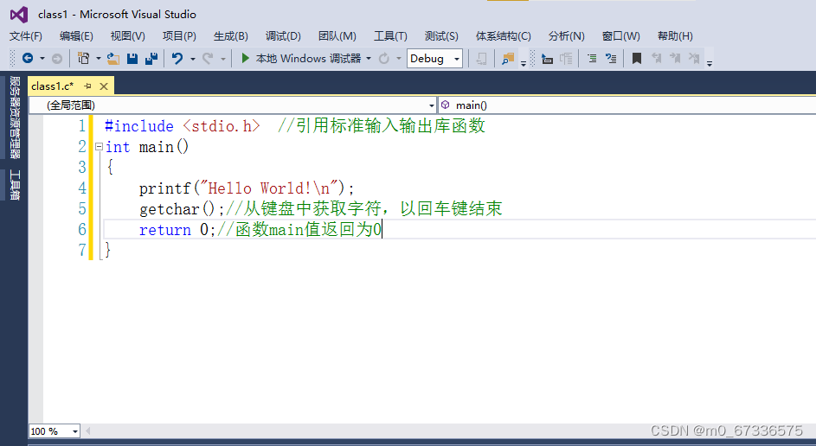Uncomment selected lines icon
Viewport: 816px width, 446px height.
coord(611,59)
